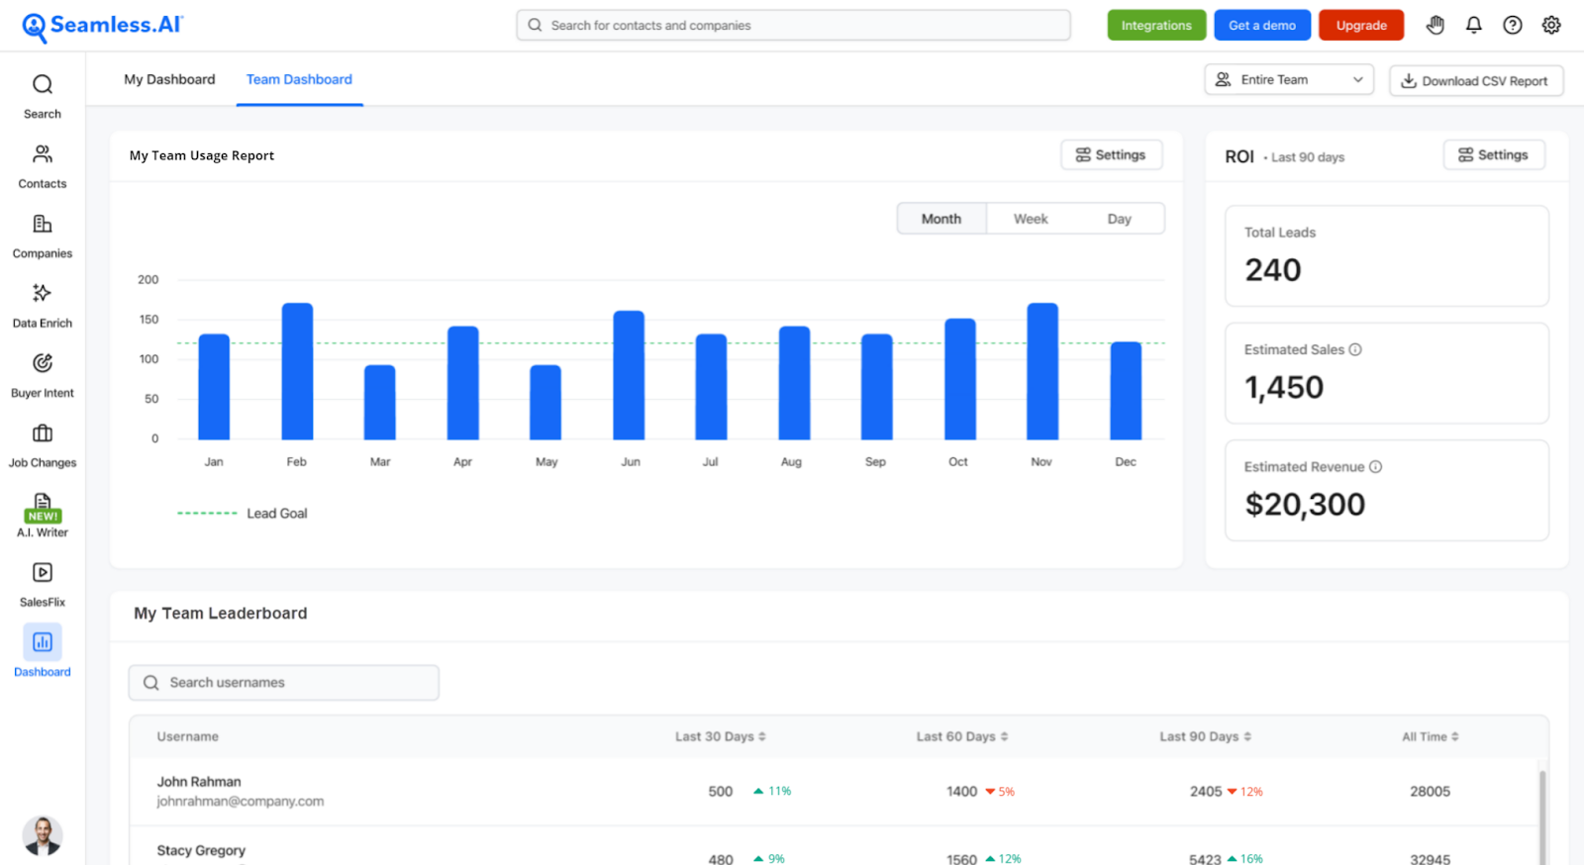
Task: Click the notifications bell icon
Action: pyautogui.click(x=1473, y=26)
